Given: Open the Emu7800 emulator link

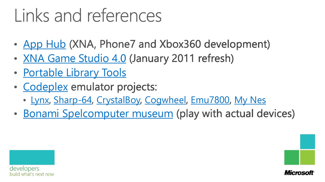Looking at the screenshot, I should coord(210,100).
